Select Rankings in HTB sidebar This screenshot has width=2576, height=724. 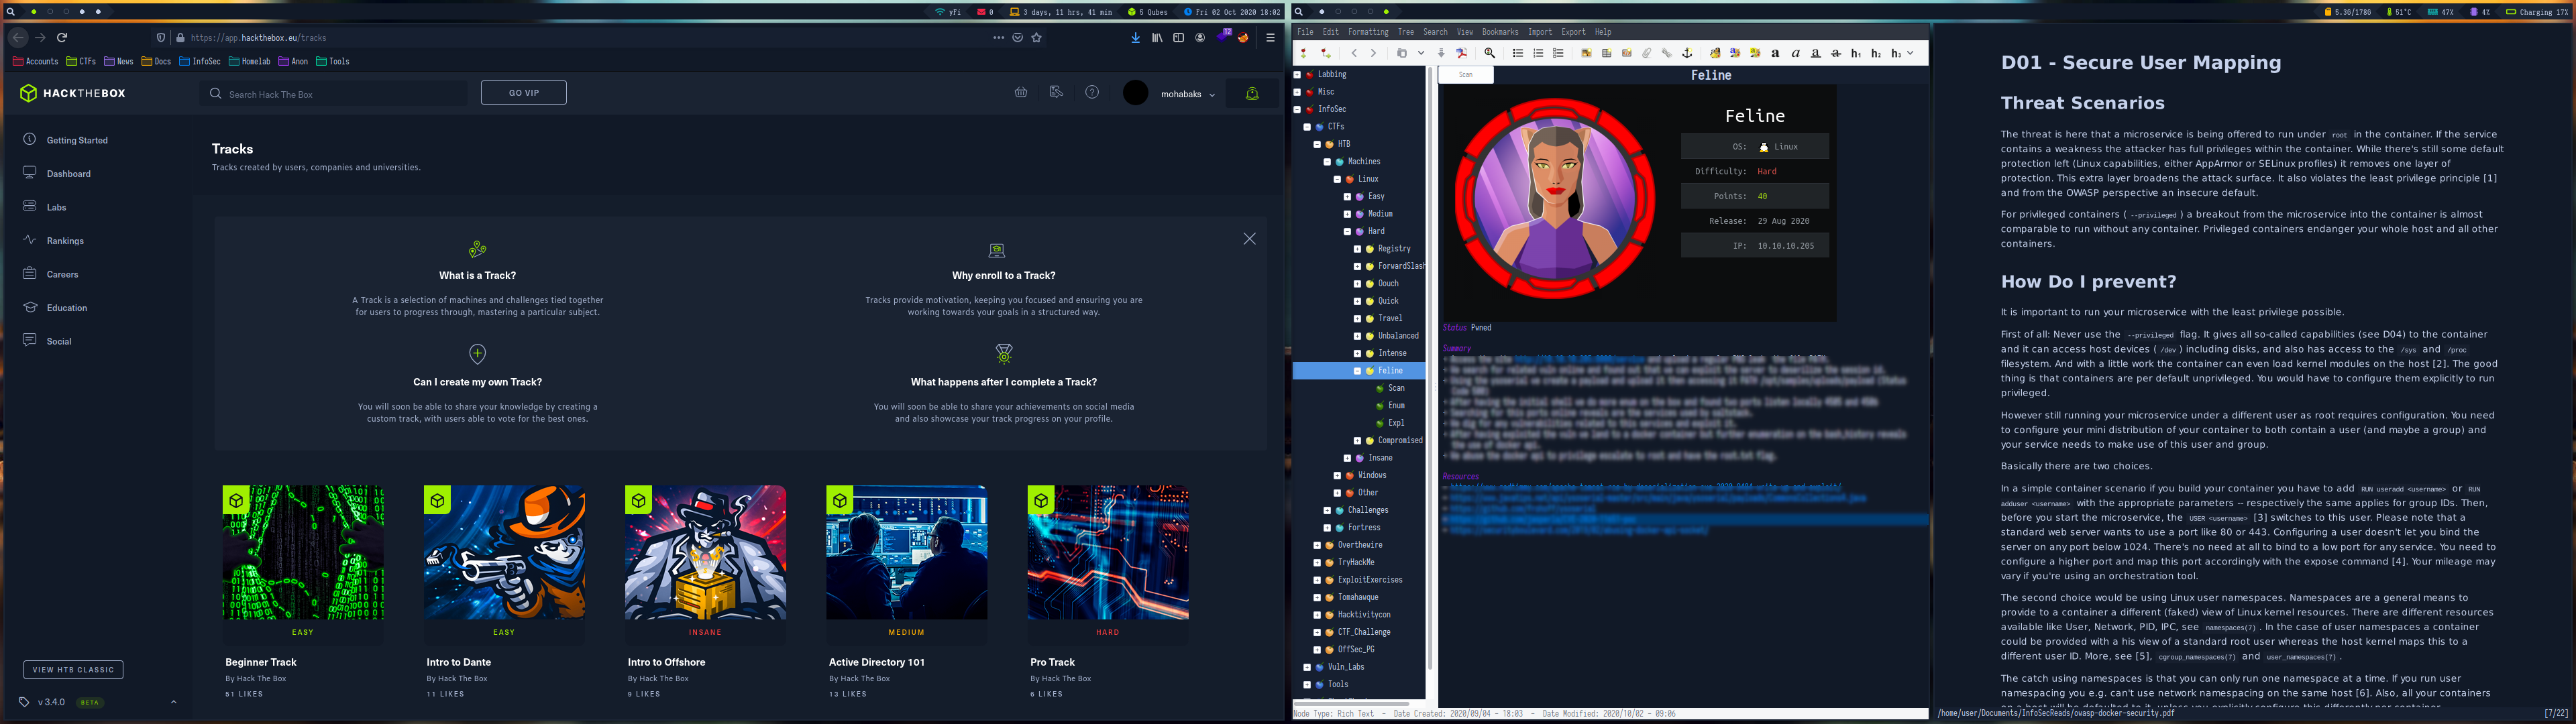pos(65,241)
